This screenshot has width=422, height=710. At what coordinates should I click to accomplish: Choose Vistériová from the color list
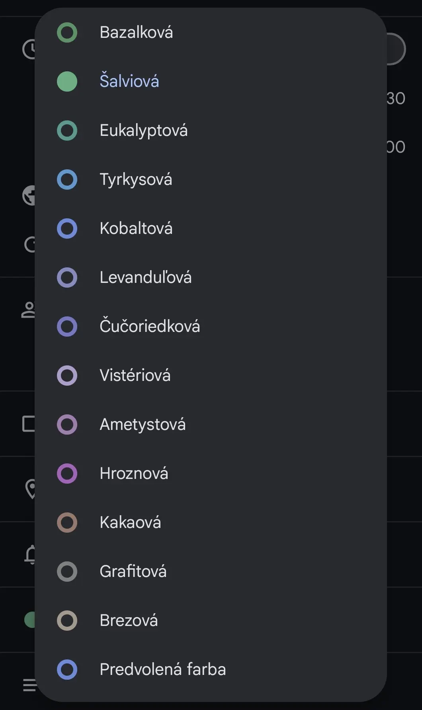tap(211, 375)
